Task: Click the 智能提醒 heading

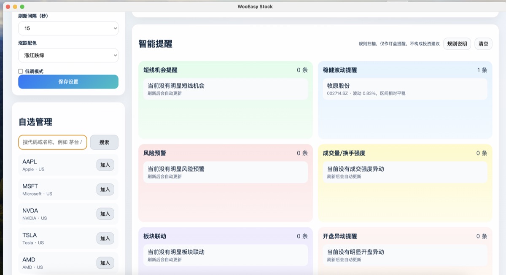Action: point(155,44)
